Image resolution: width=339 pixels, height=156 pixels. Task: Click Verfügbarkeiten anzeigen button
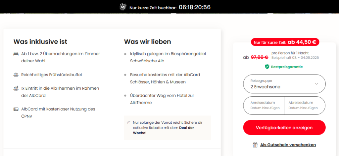coord(284,128)
